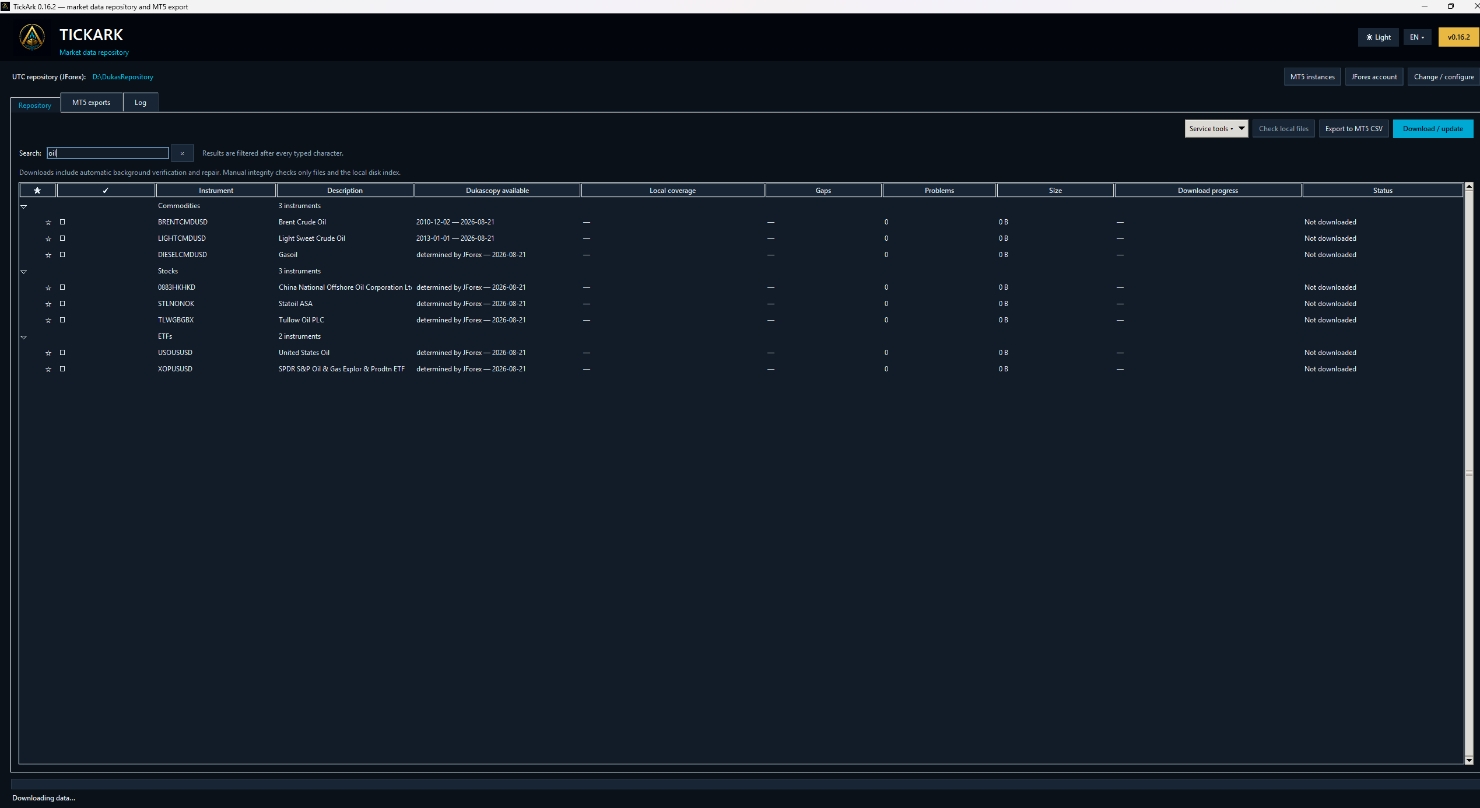The width and height of the screenshot is (1480, 808).
Task: Favorite the 0883HKHKD stock row
Action: [x=48, y=287]
